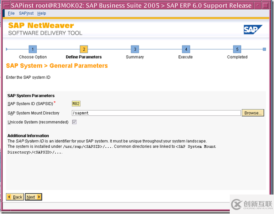Viewport: 274px width, 214px height.
Task: Click the 'SAP NetWeaver' banner title
Action: tap(41, 26)
